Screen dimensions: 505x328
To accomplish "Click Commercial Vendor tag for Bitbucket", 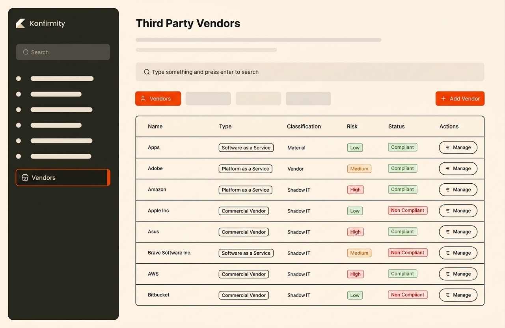I will 244,295.
